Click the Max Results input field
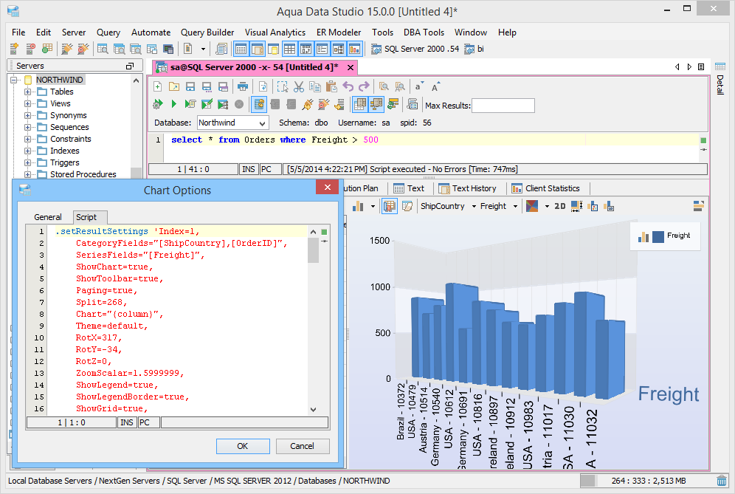The width and height of the screenshot is (735, 494). [x=503, y=106]
